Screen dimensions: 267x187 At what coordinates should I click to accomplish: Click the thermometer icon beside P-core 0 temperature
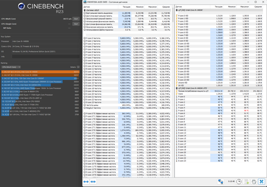177,97
